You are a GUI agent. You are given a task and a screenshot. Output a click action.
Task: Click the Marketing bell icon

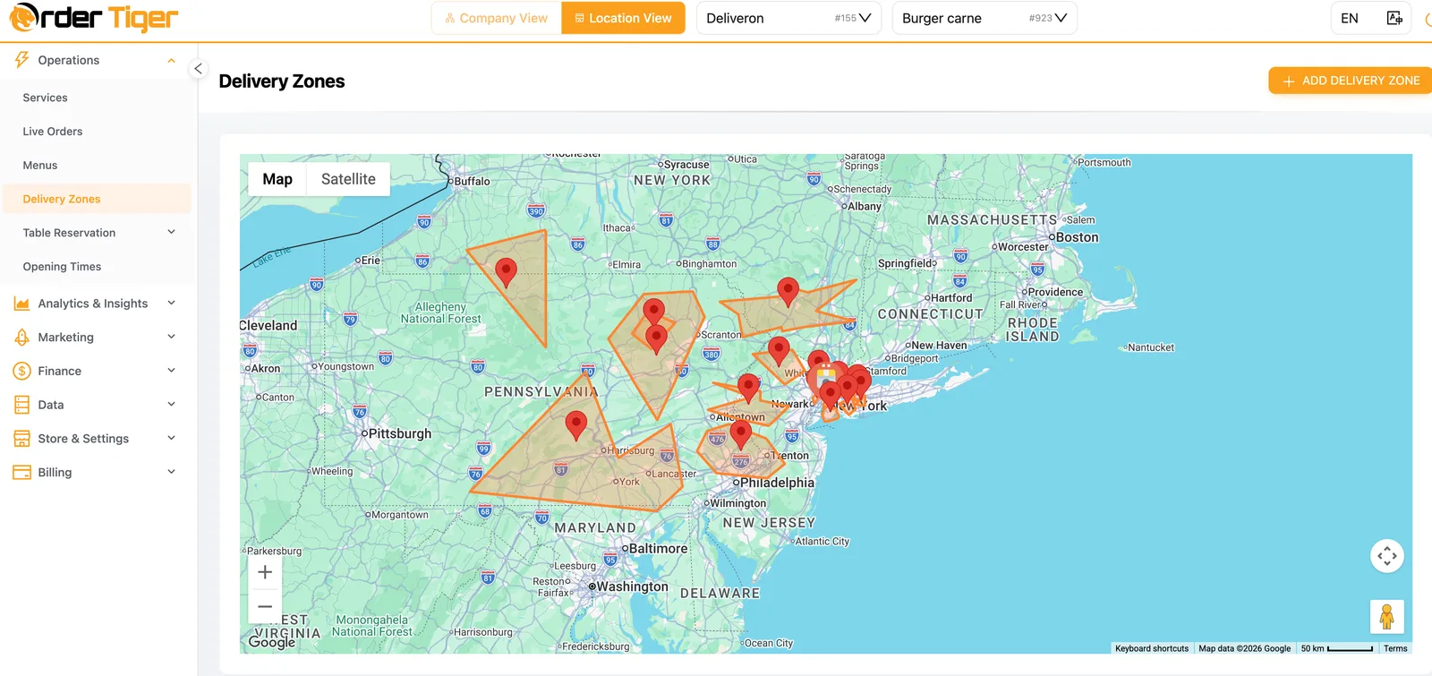click(21, 338)
